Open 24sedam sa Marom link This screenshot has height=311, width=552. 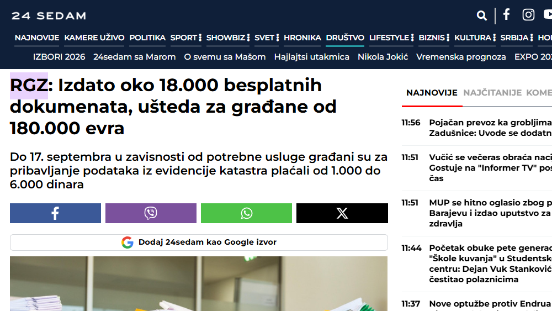[135, 57]
